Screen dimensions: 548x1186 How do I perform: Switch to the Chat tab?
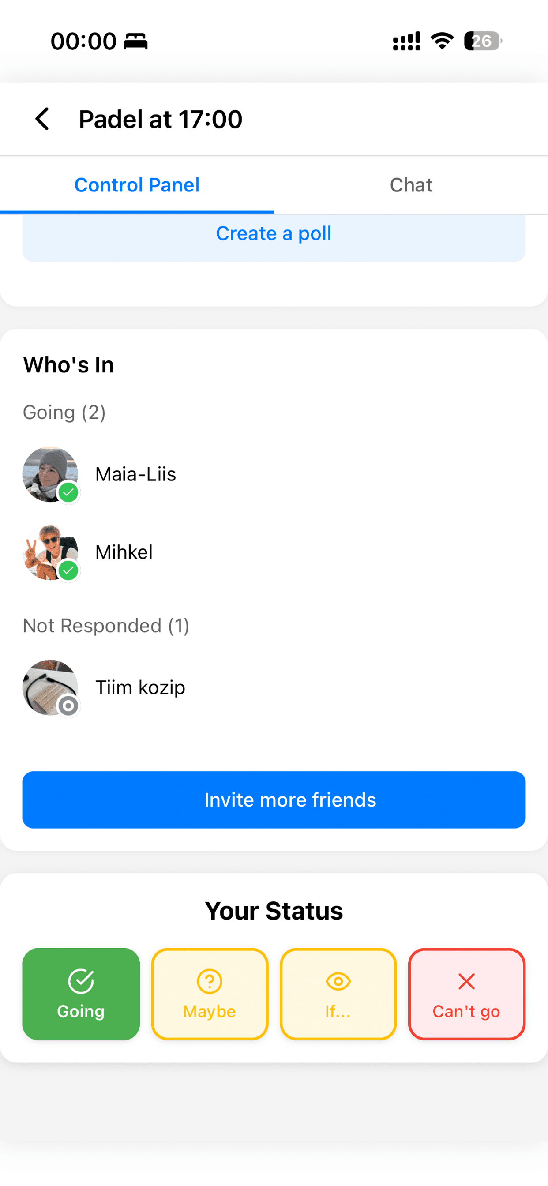pos(411,185)
